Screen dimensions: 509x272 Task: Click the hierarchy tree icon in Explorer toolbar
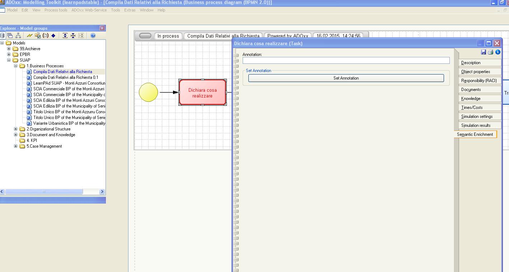(18, 35)
